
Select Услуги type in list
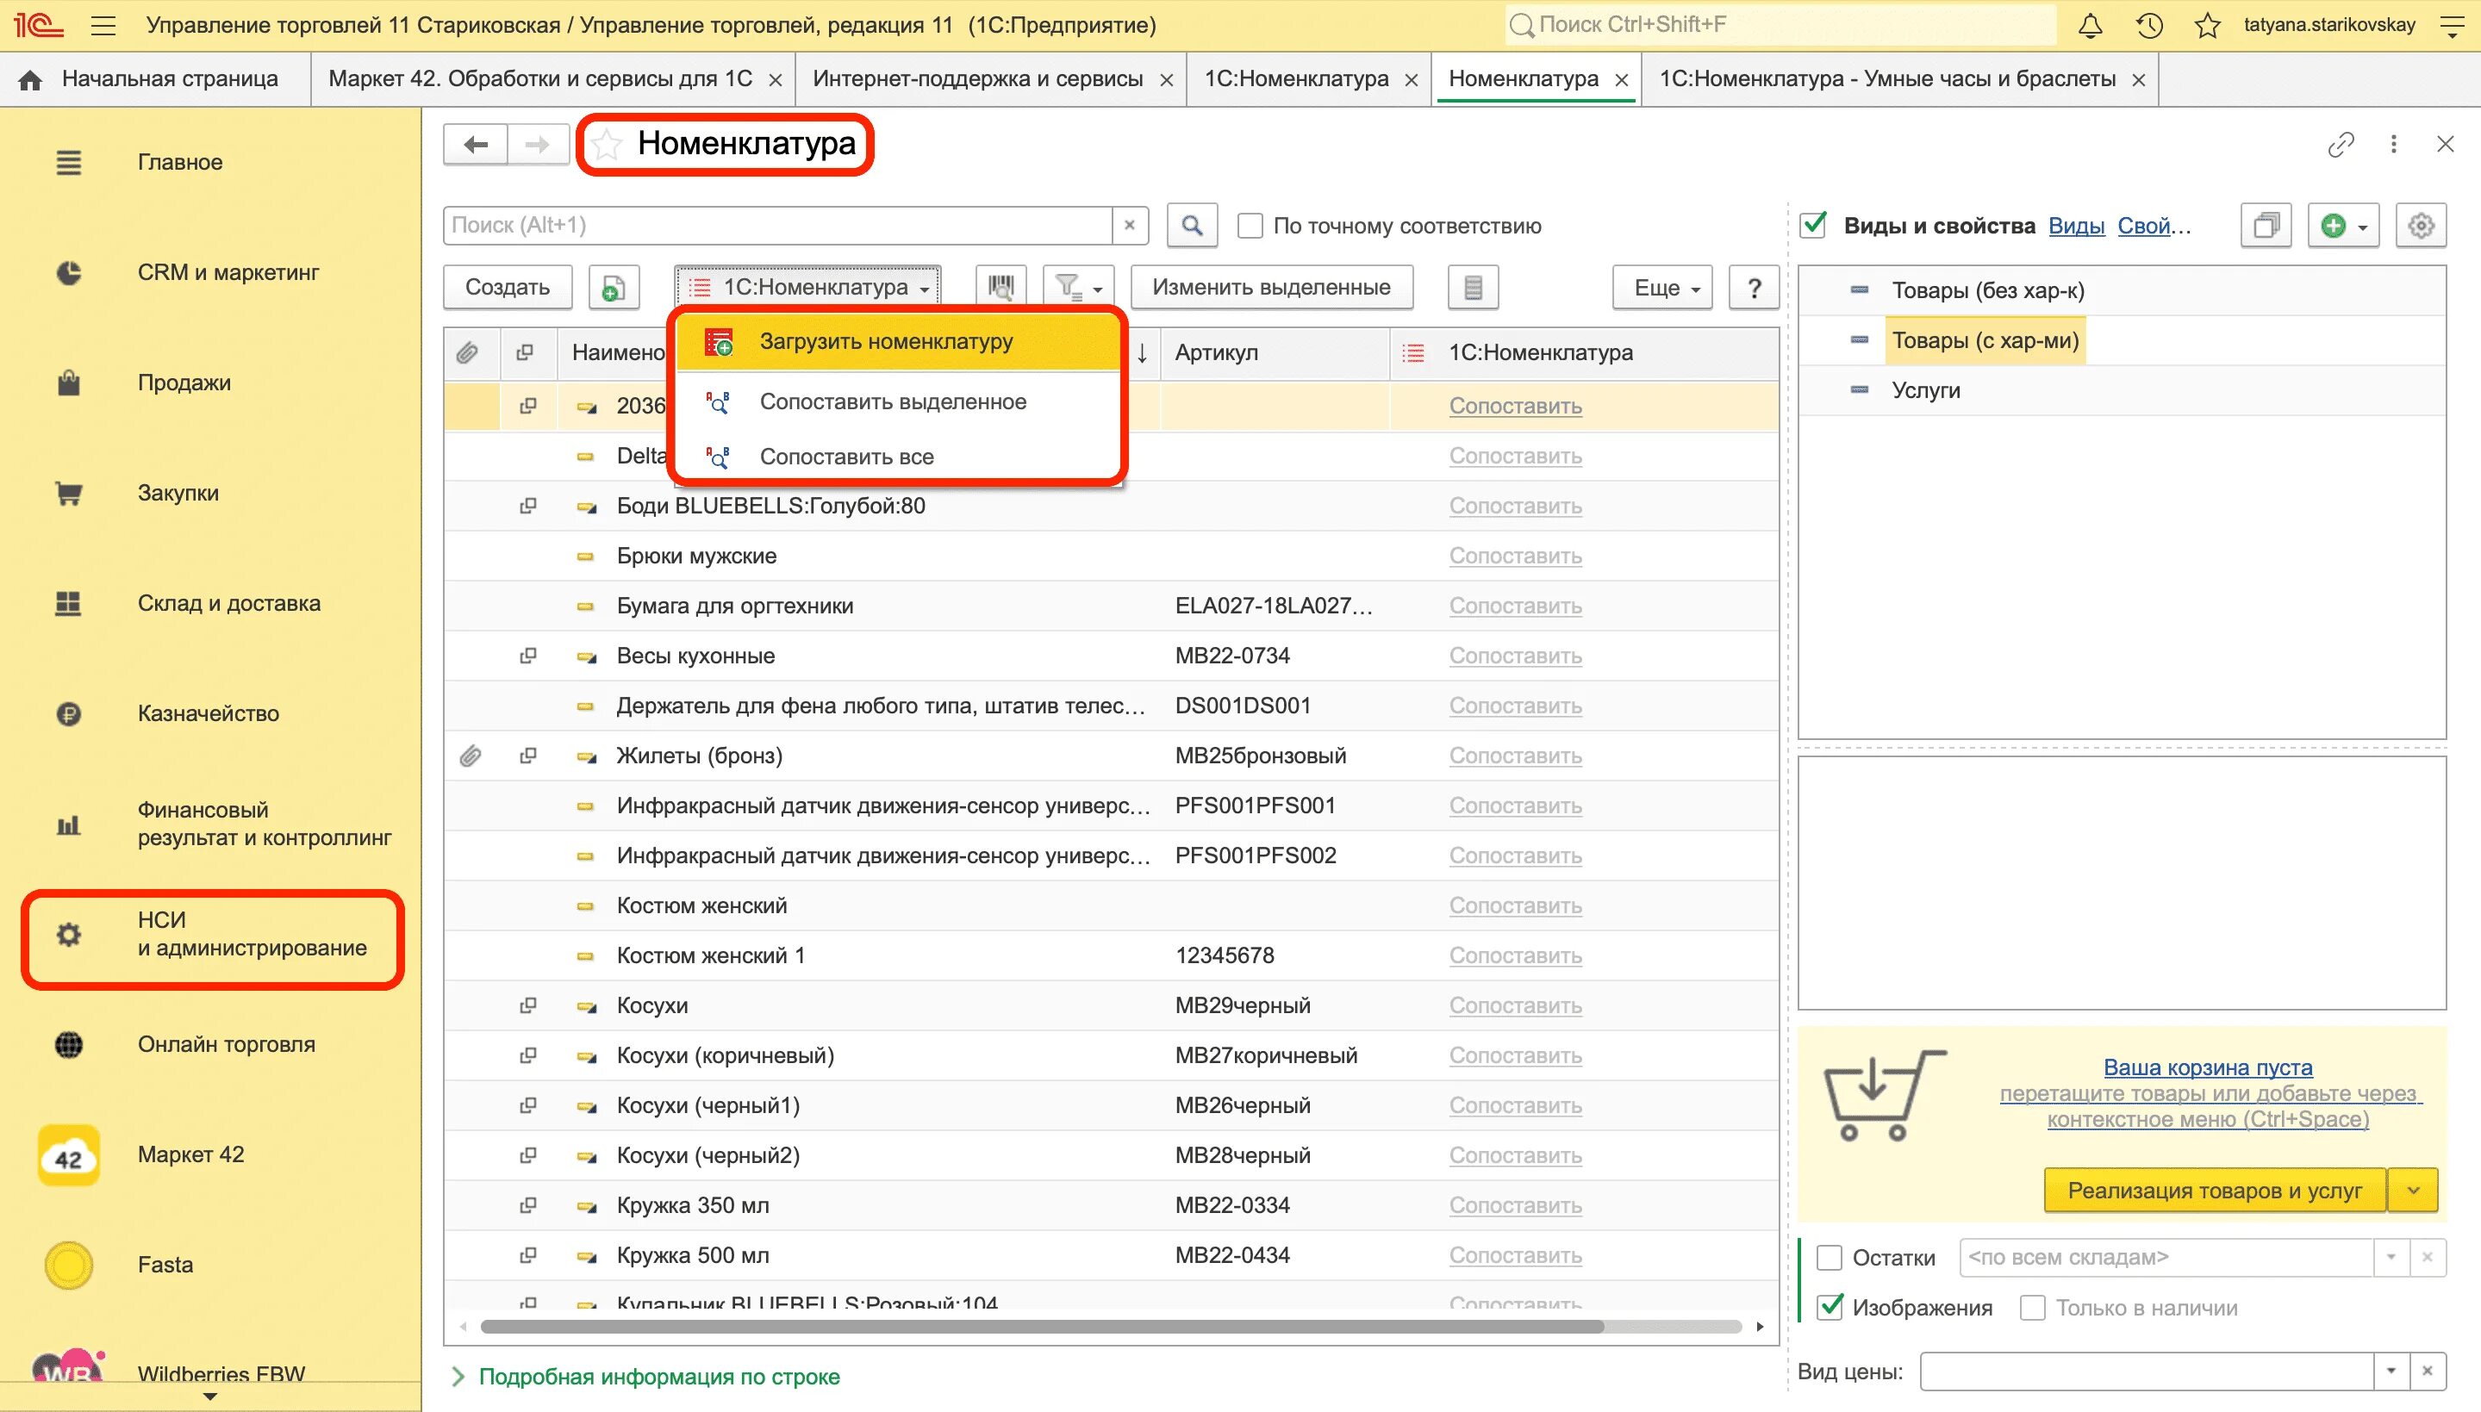tap(1925, 390)
